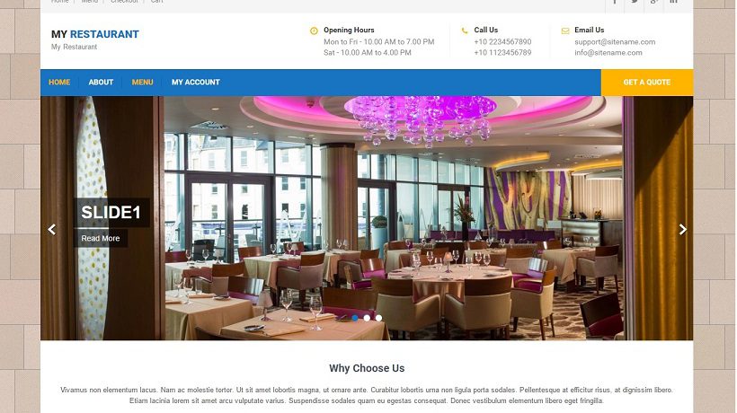Click Read More on the slide

pyautogui.click(x=101, y=239)
